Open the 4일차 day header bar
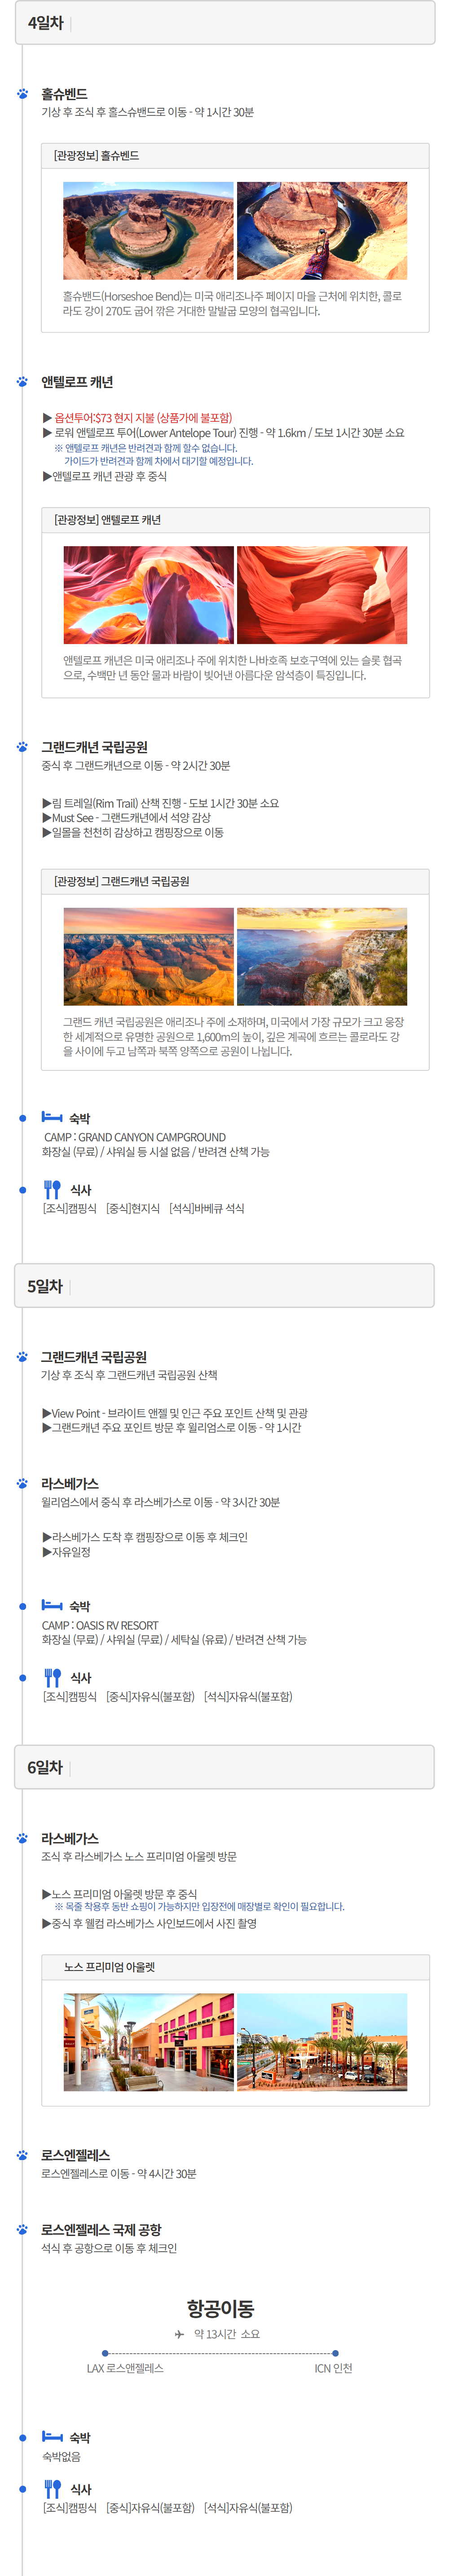449x2576 pixels. (x=225, y=23)
